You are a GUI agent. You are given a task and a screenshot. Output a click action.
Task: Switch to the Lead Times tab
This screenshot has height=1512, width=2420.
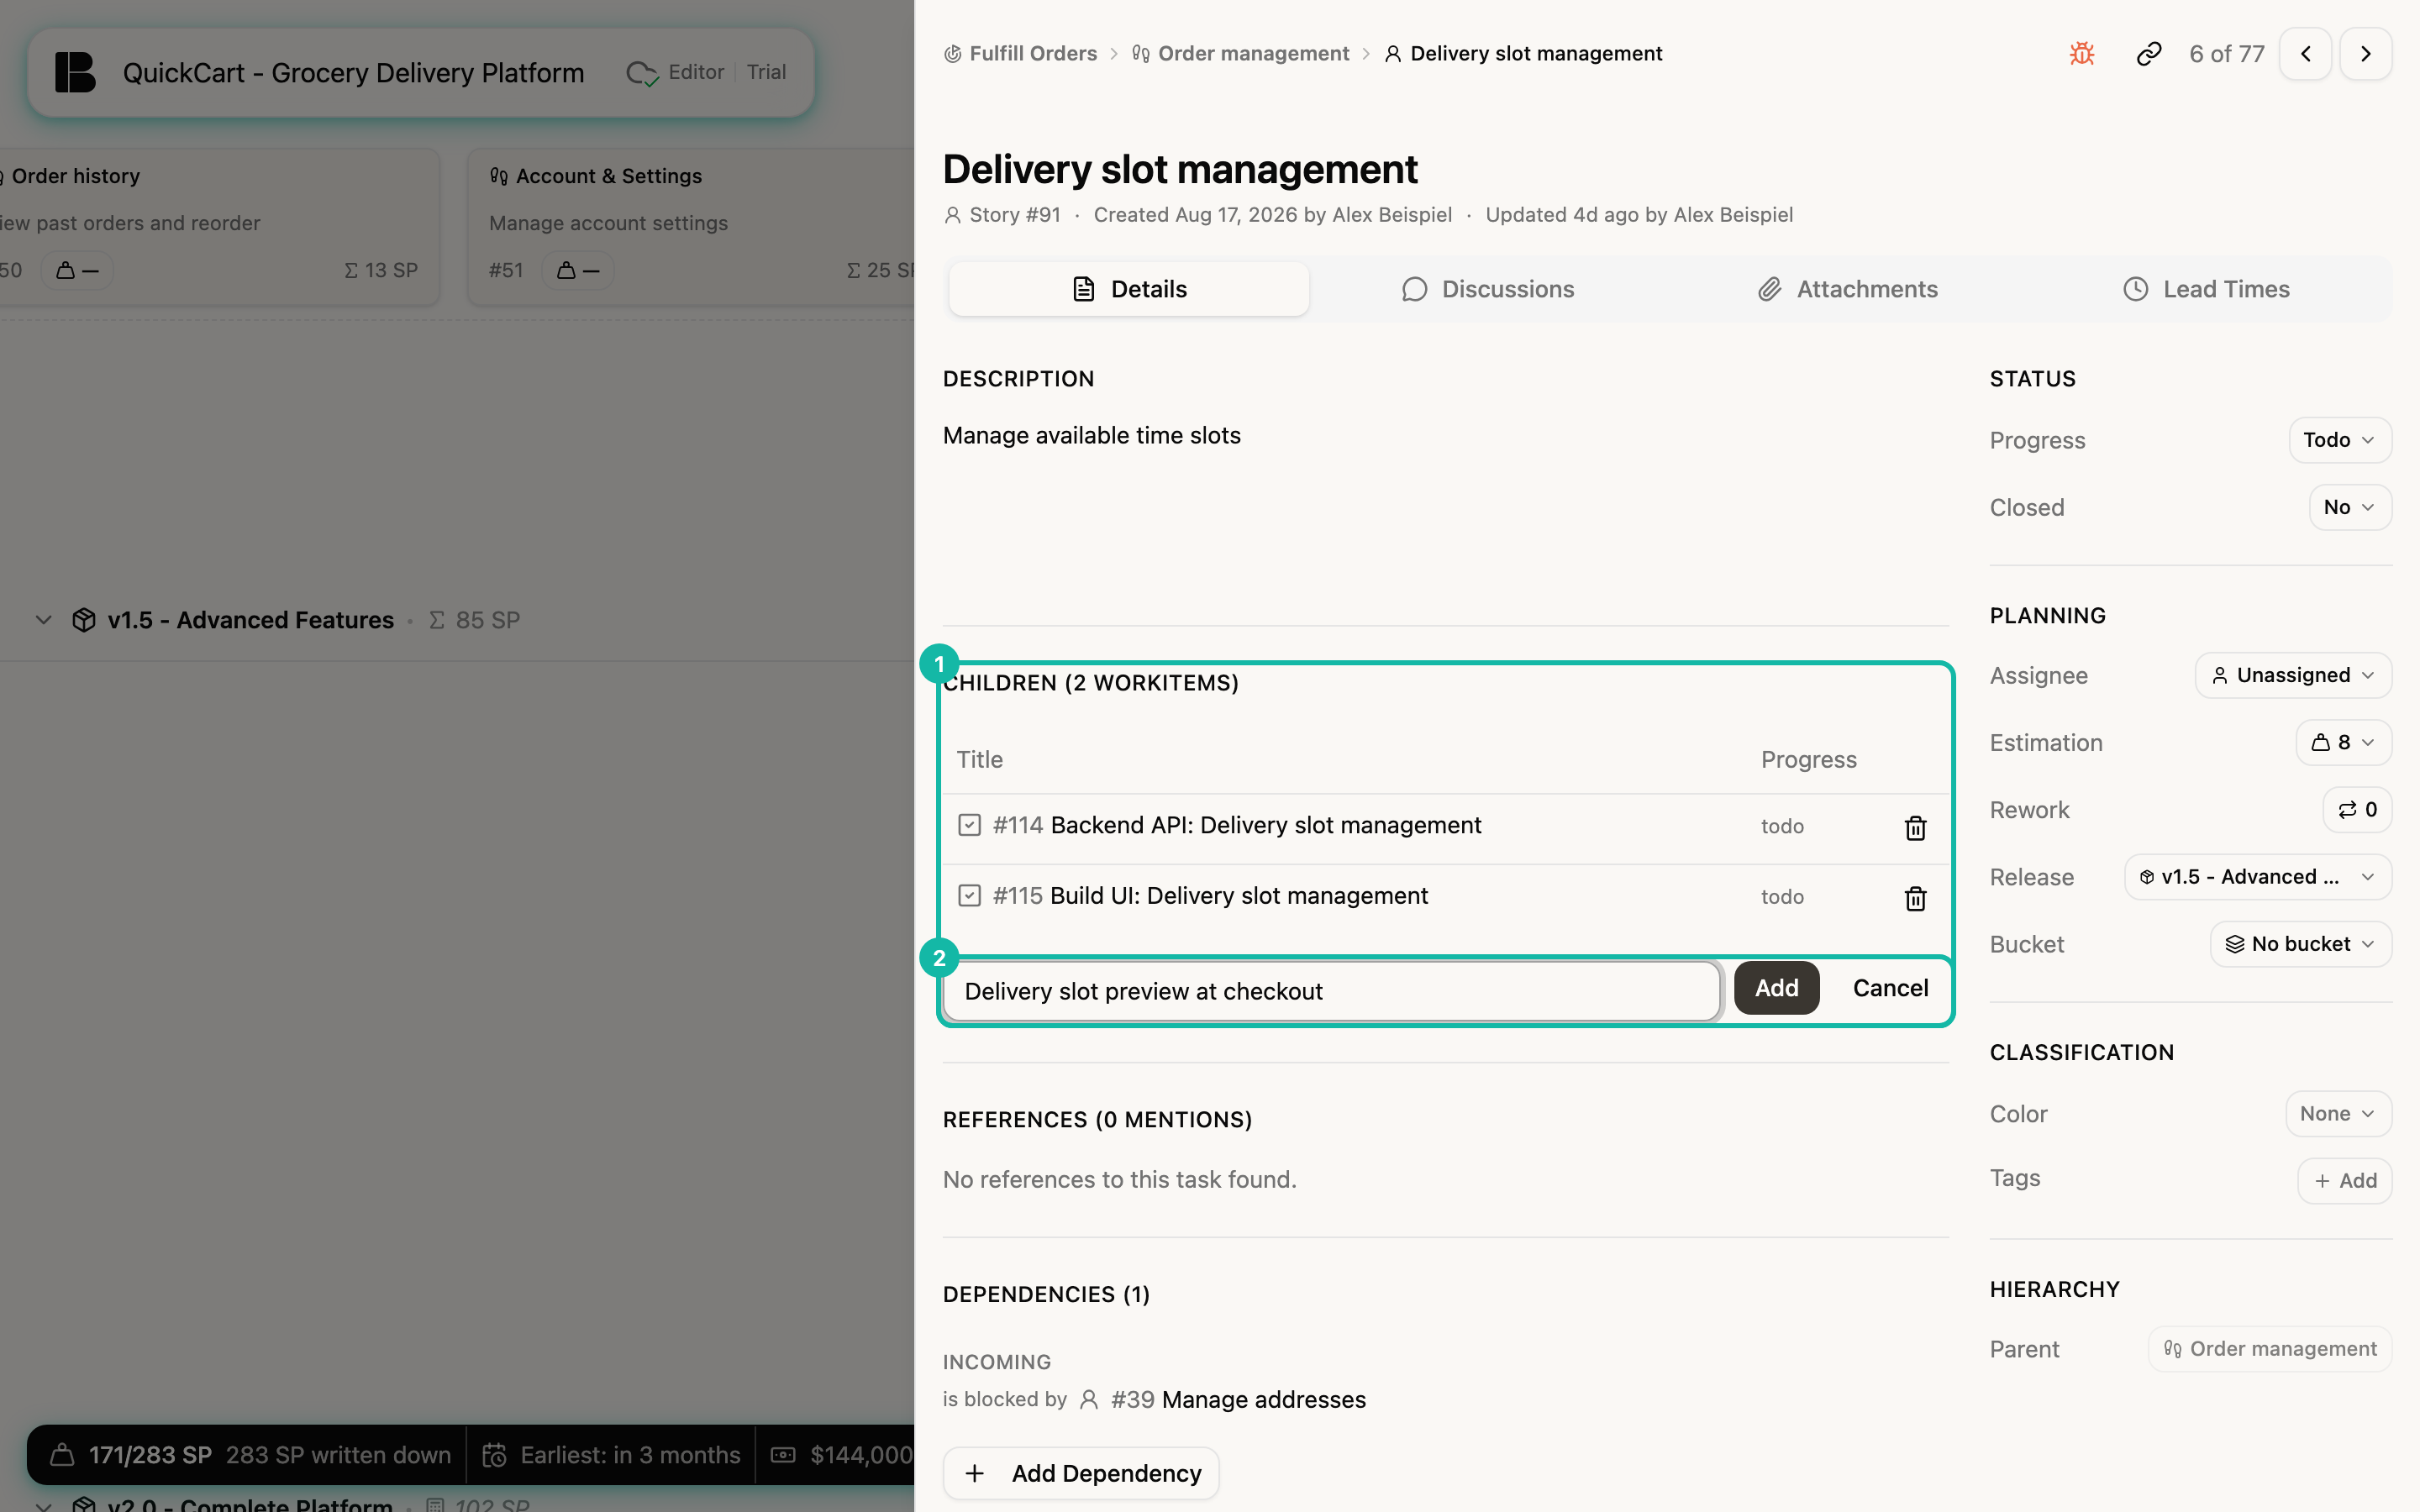coord(2206,289)
